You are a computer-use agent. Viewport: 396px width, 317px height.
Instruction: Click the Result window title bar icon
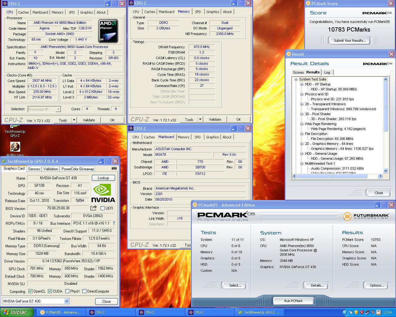click(288, 54)
